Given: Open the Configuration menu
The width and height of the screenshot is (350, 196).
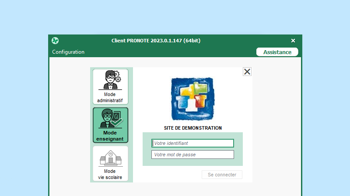Looking at the screenshot, I should 68,52.
